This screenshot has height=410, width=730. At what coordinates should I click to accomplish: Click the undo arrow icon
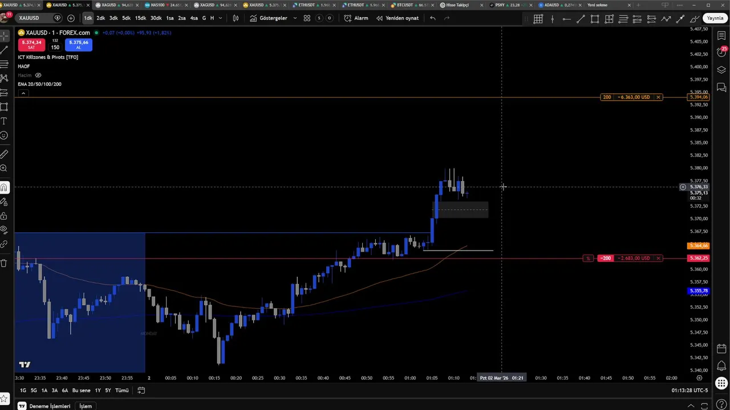click(433, 18)
